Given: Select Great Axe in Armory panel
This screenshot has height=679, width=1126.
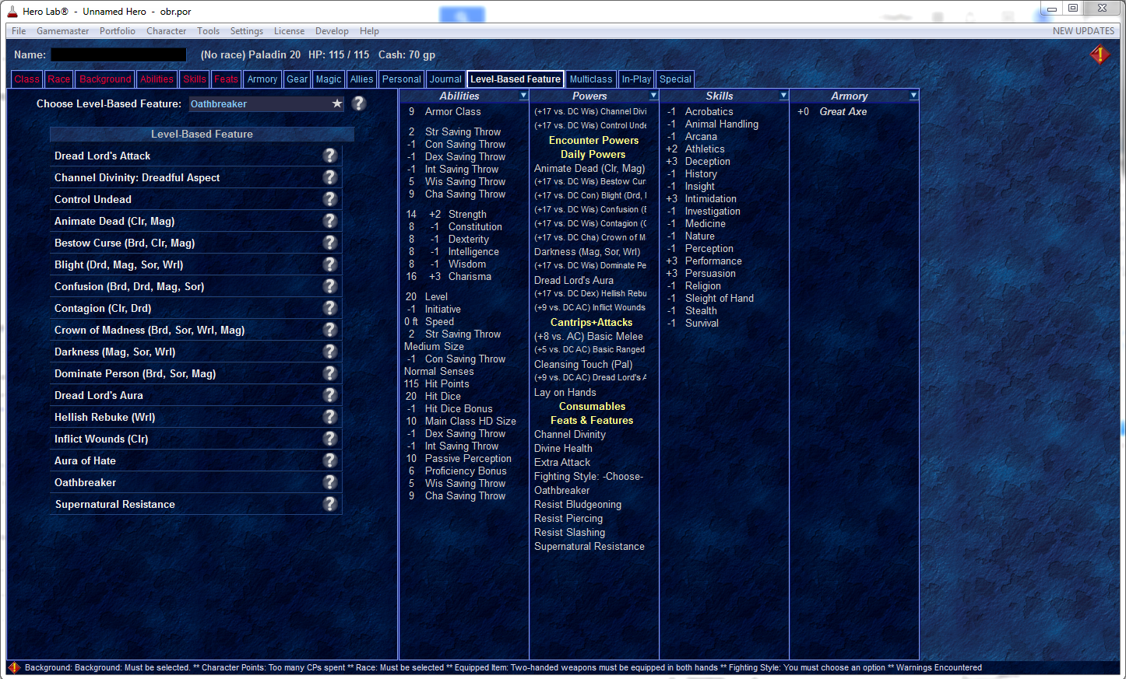Looking at the screenshot, I should click(843, 111).
